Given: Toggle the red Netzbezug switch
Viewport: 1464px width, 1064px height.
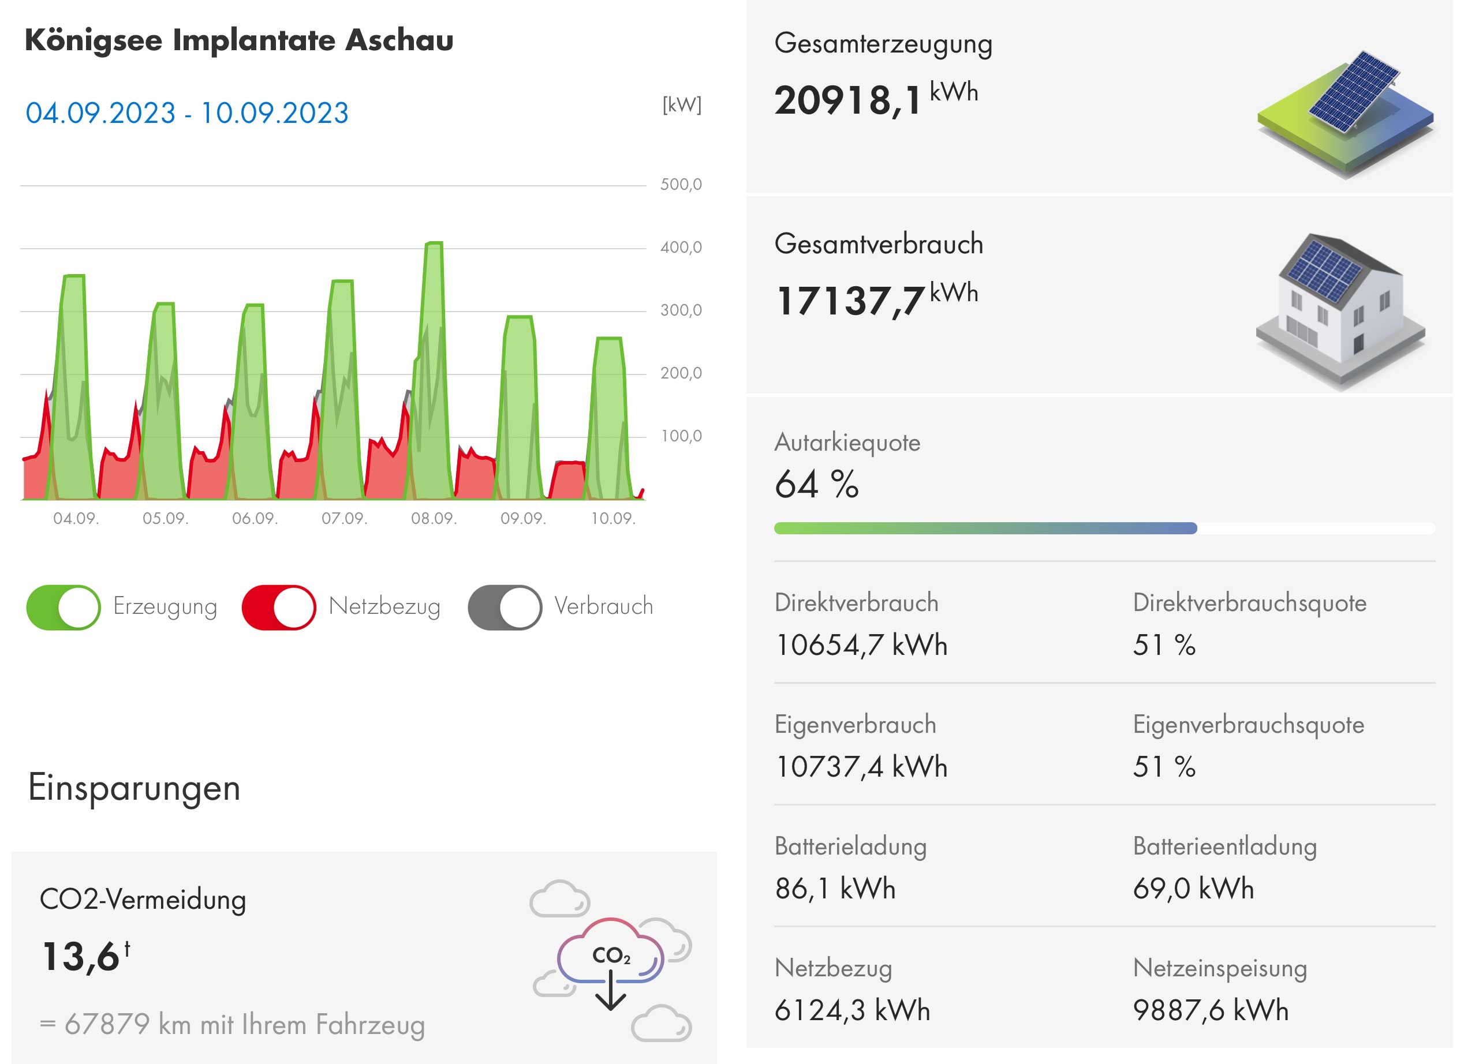Looking at the screenshot, I should point(279,607).
